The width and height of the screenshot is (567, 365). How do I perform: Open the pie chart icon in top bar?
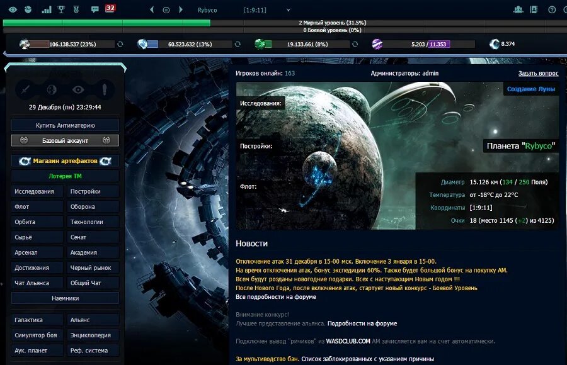pyautogui.click(x=28, y=9)
